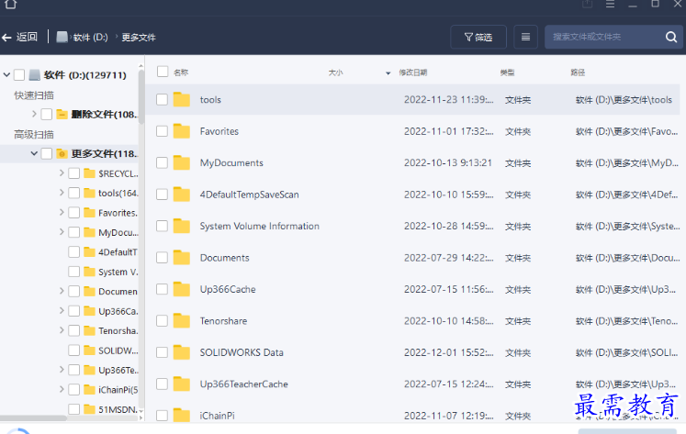This screenshot has width=686, height=434.
Task: Expand the Tenorsha. tree node
Action: click(x=62, y=330)
